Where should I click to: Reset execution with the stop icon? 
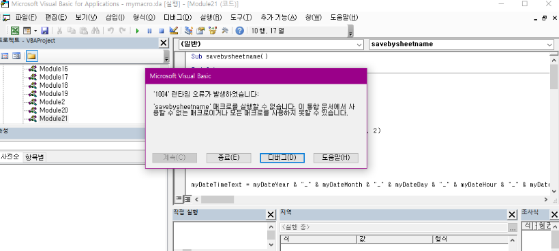point(161,31)
